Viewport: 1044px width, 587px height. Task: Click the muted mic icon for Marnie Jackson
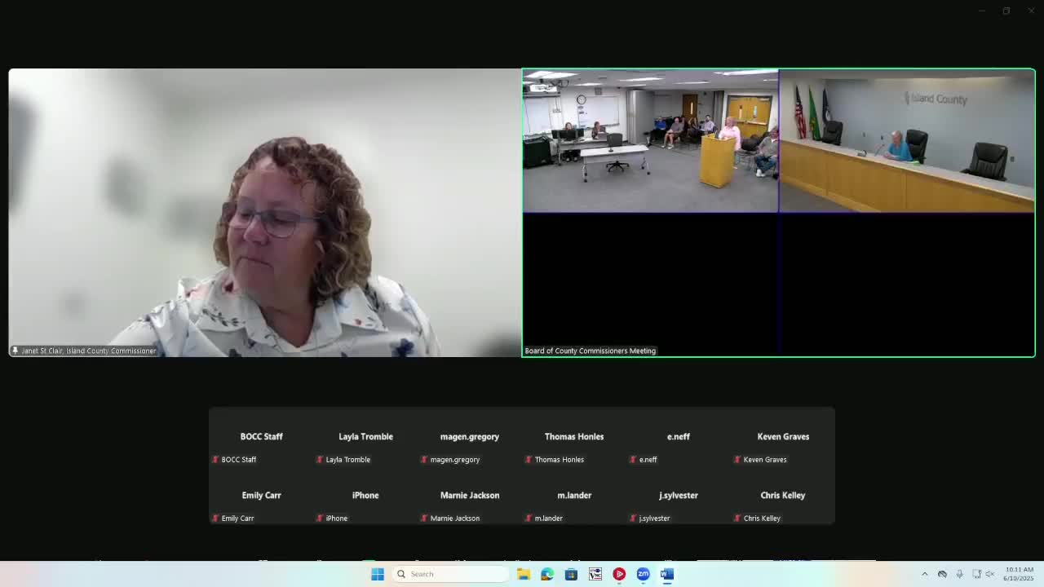424,519
